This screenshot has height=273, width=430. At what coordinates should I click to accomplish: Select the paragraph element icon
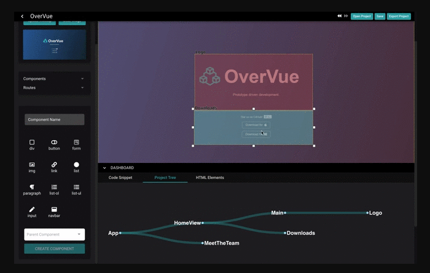pos(32,187)
